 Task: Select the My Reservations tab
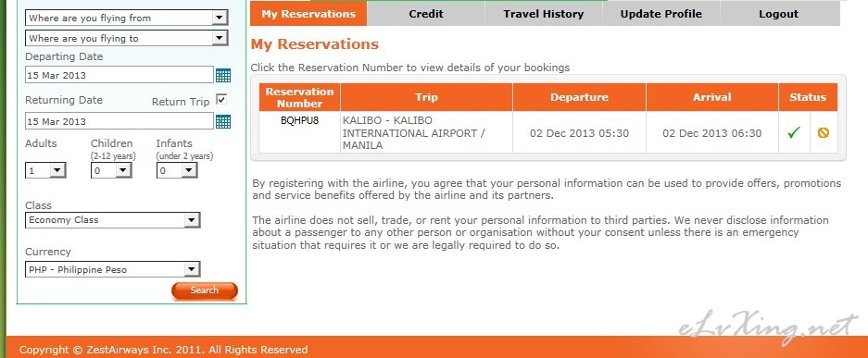pyautogui.click(x=308, y=14)
